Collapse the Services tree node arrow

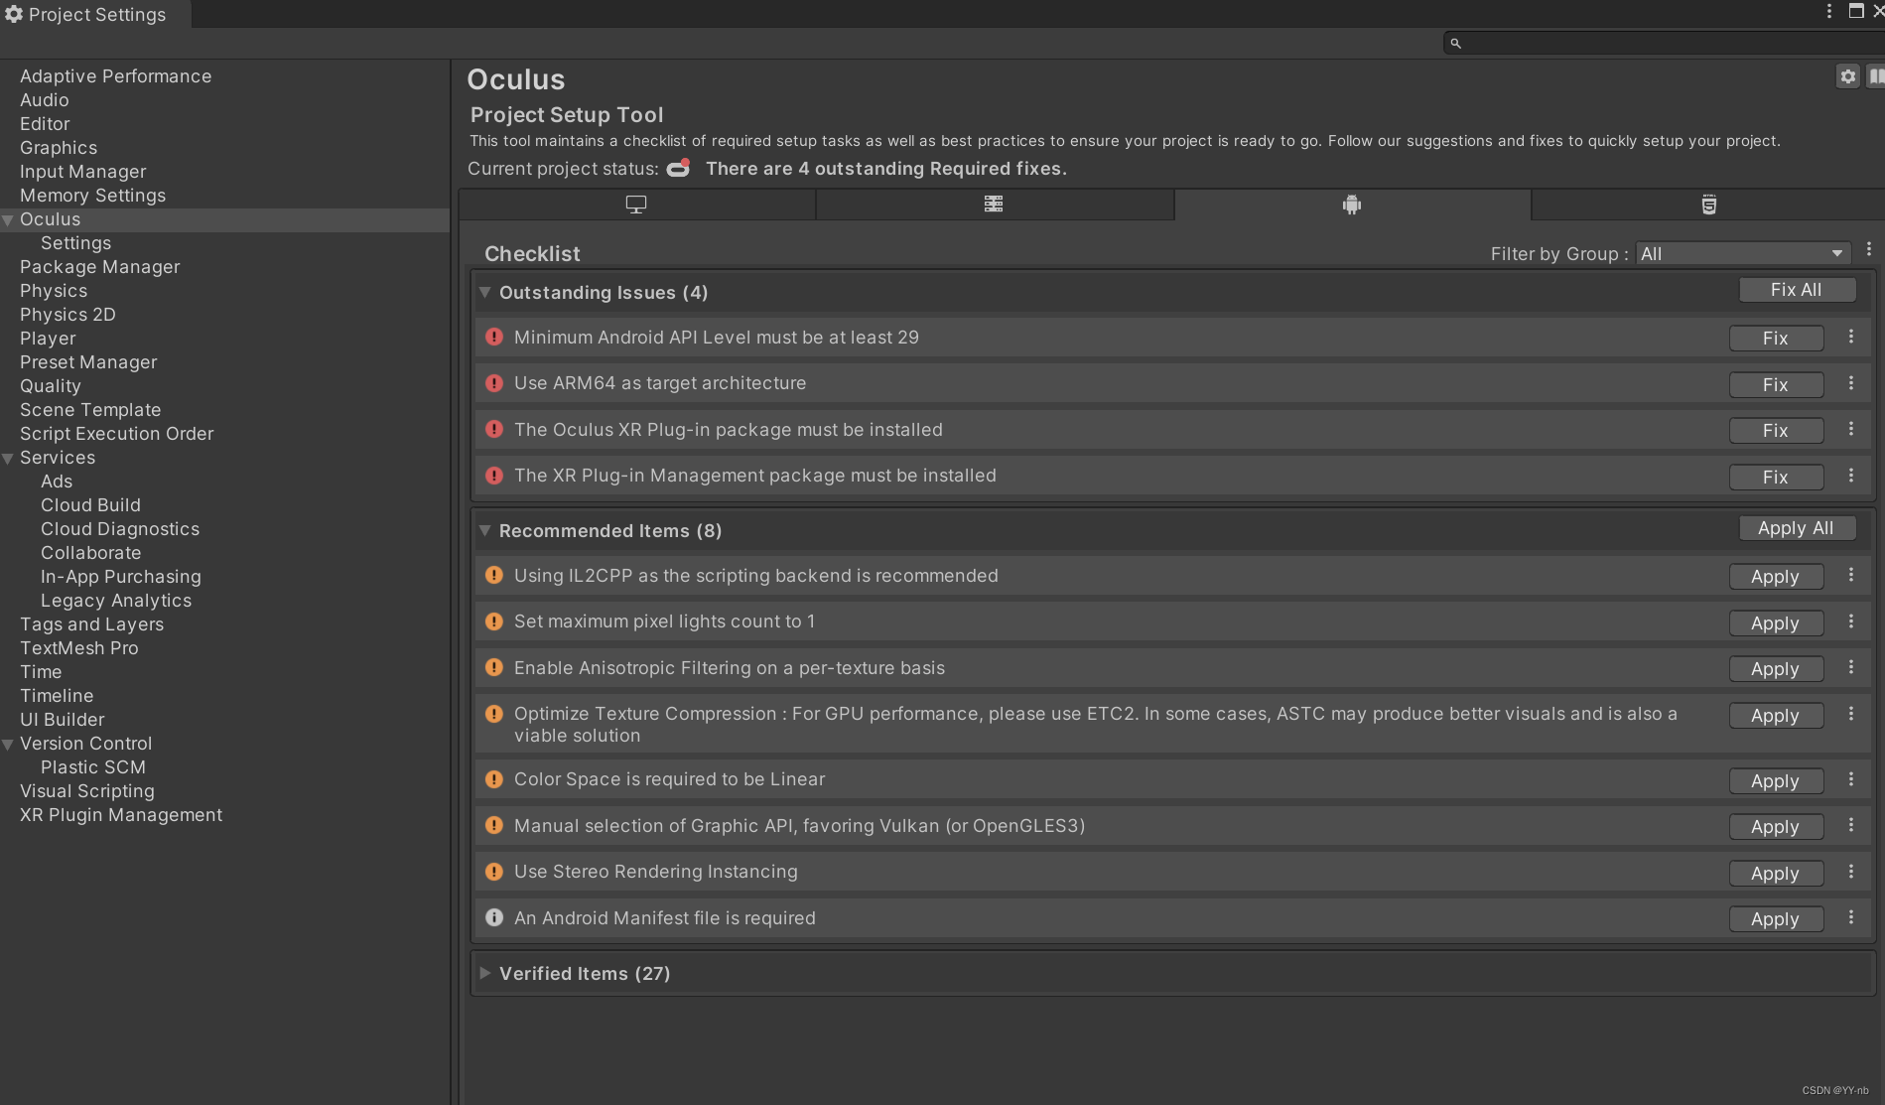[x=8, y=459]
